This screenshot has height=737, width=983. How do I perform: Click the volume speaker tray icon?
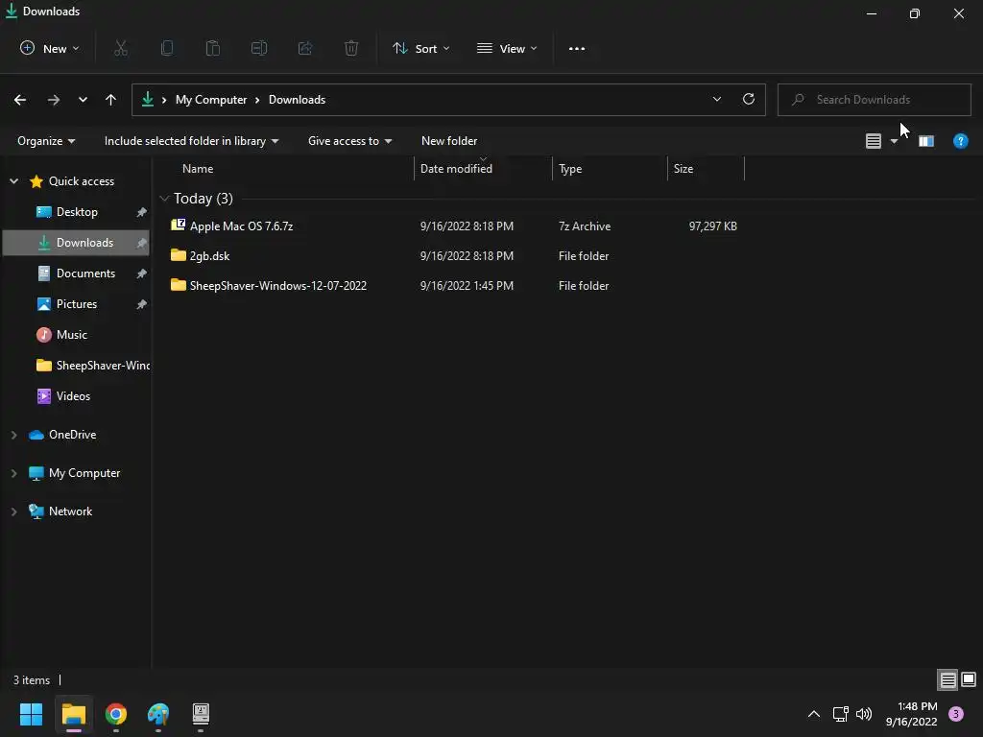(x=864, y=714)
